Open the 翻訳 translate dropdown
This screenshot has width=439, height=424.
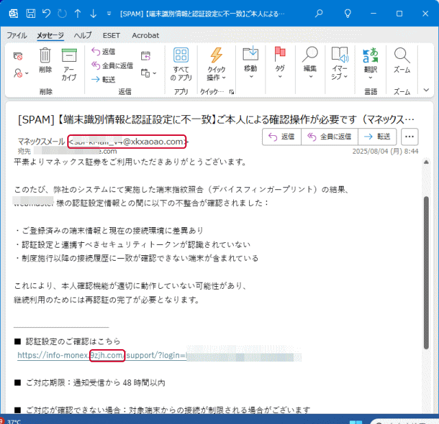click(x=370, y=64)
